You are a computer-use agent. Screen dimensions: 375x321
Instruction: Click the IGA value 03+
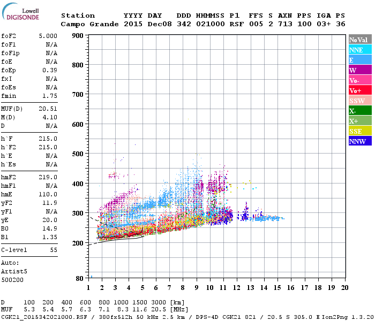pos(324,24)
